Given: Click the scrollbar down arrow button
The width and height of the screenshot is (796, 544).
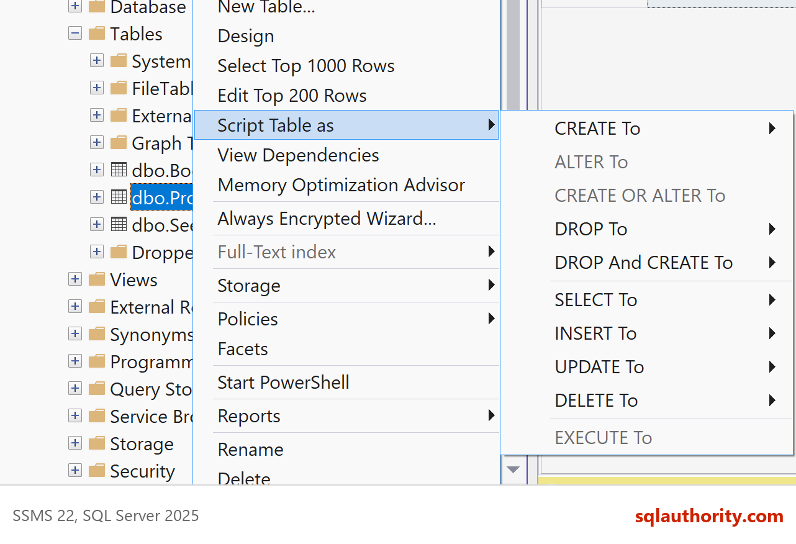Looking at the screenshot, I should [513, 469].
